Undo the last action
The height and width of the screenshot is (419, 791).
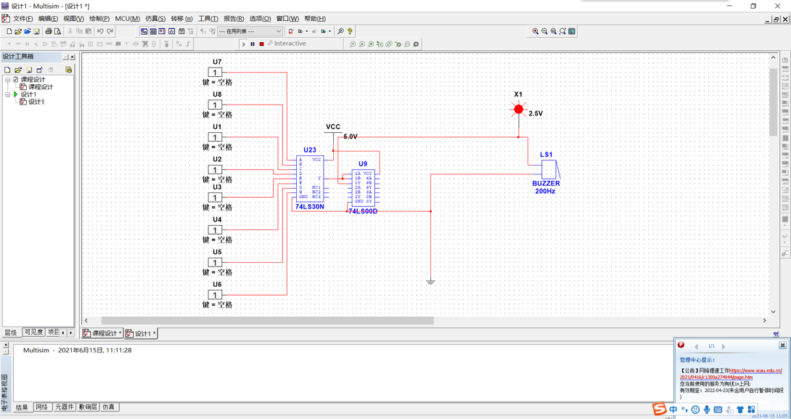click(x=100, y=31)
